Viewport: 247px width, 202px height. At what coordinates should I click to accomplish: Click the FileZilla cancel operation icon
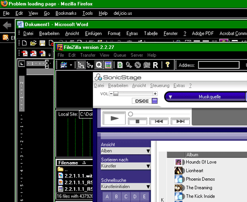click(x=138, y=65)
